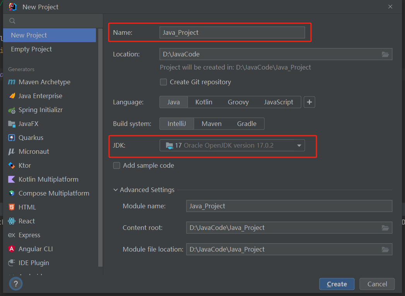Select New Project in sidebar

(50, 35)
